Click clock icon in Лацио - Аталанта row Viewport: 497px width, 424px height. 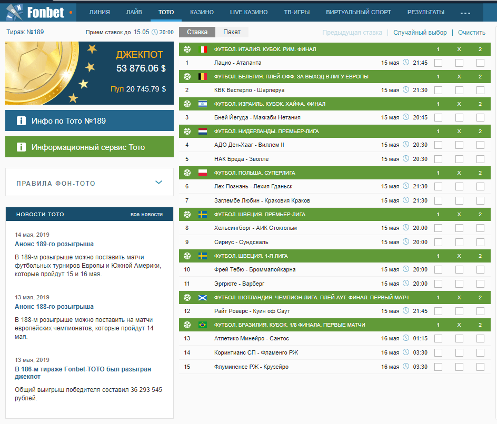pyautogui.click(x=406, y=63)
